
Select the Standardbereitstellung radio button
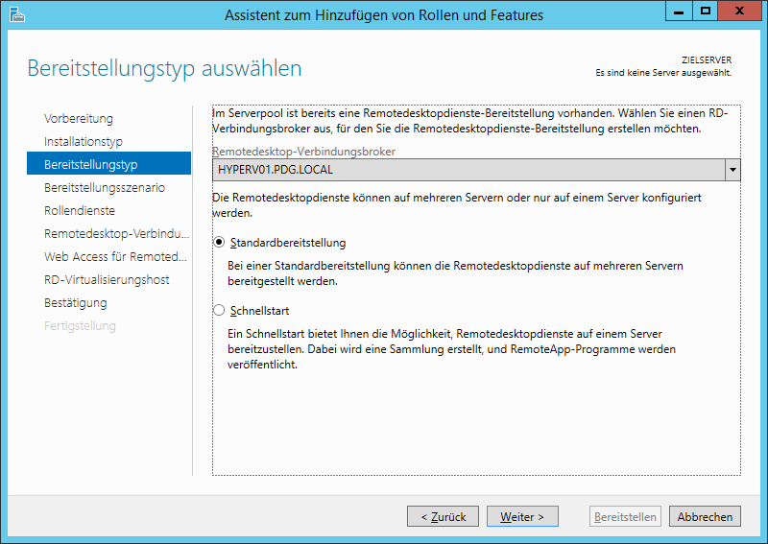219,243
